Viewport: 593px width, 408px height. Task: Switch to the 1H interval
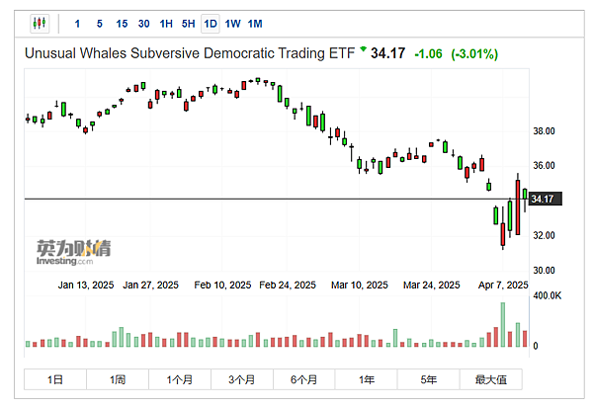166,24
